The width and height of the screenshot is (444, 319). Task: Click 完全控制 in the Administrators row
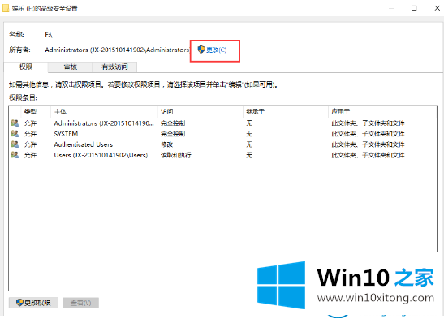pyautogui.click(x=173, y=123)
